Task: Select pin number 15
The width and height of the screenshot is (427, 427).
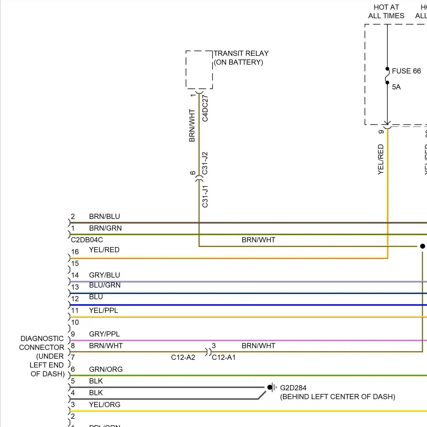Action: [75, 264]
